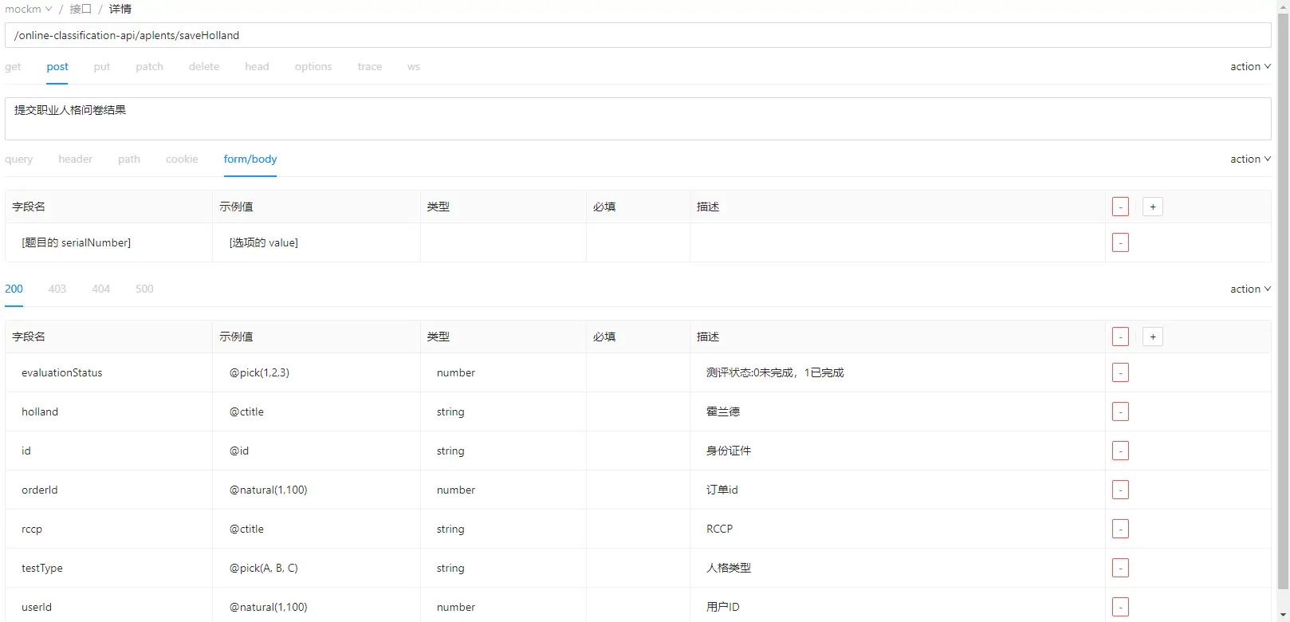Delete the evaluationStatus row

tap(1120, 372)
